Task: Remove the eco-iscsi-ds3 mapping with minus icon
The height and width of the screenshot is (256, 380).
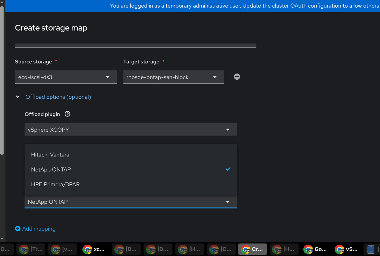Action: click(237, 77)
